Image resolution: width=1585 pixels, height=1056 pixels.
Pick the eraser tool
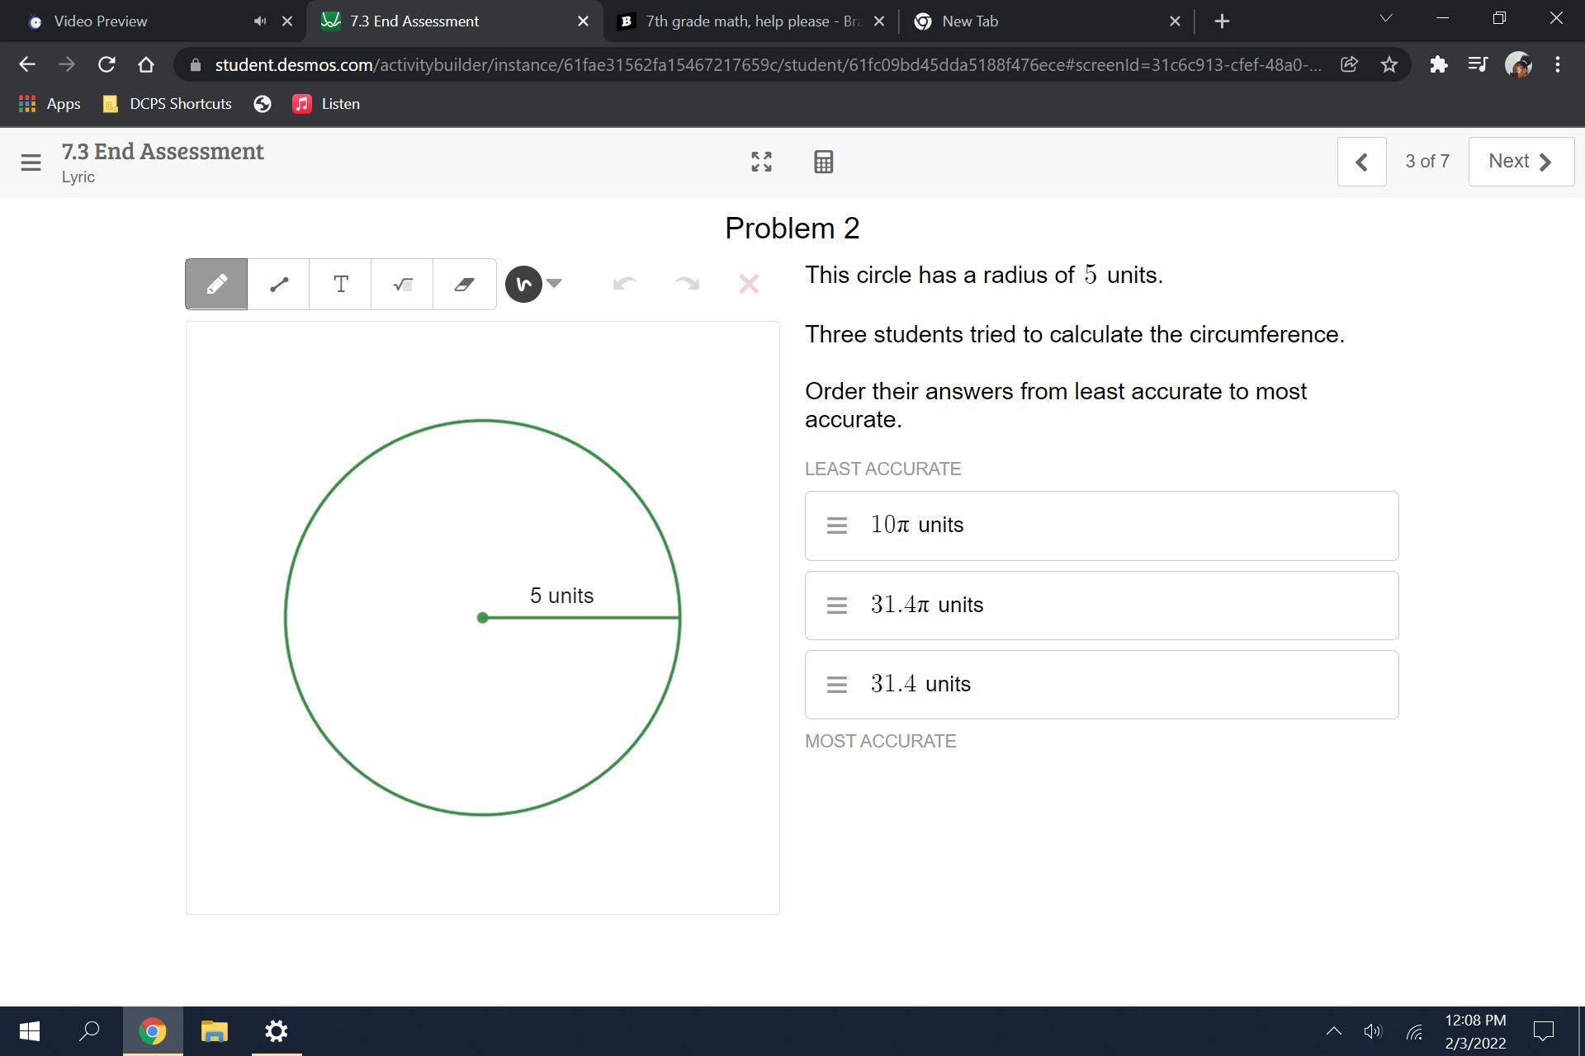click(x=464, y=284)
